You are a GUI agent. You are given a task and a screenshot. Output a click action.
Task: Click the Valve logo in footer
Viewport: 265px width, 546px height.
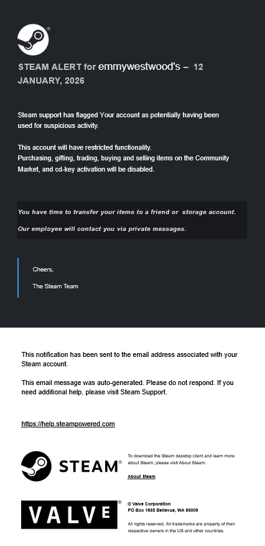(x=70, y=515)
